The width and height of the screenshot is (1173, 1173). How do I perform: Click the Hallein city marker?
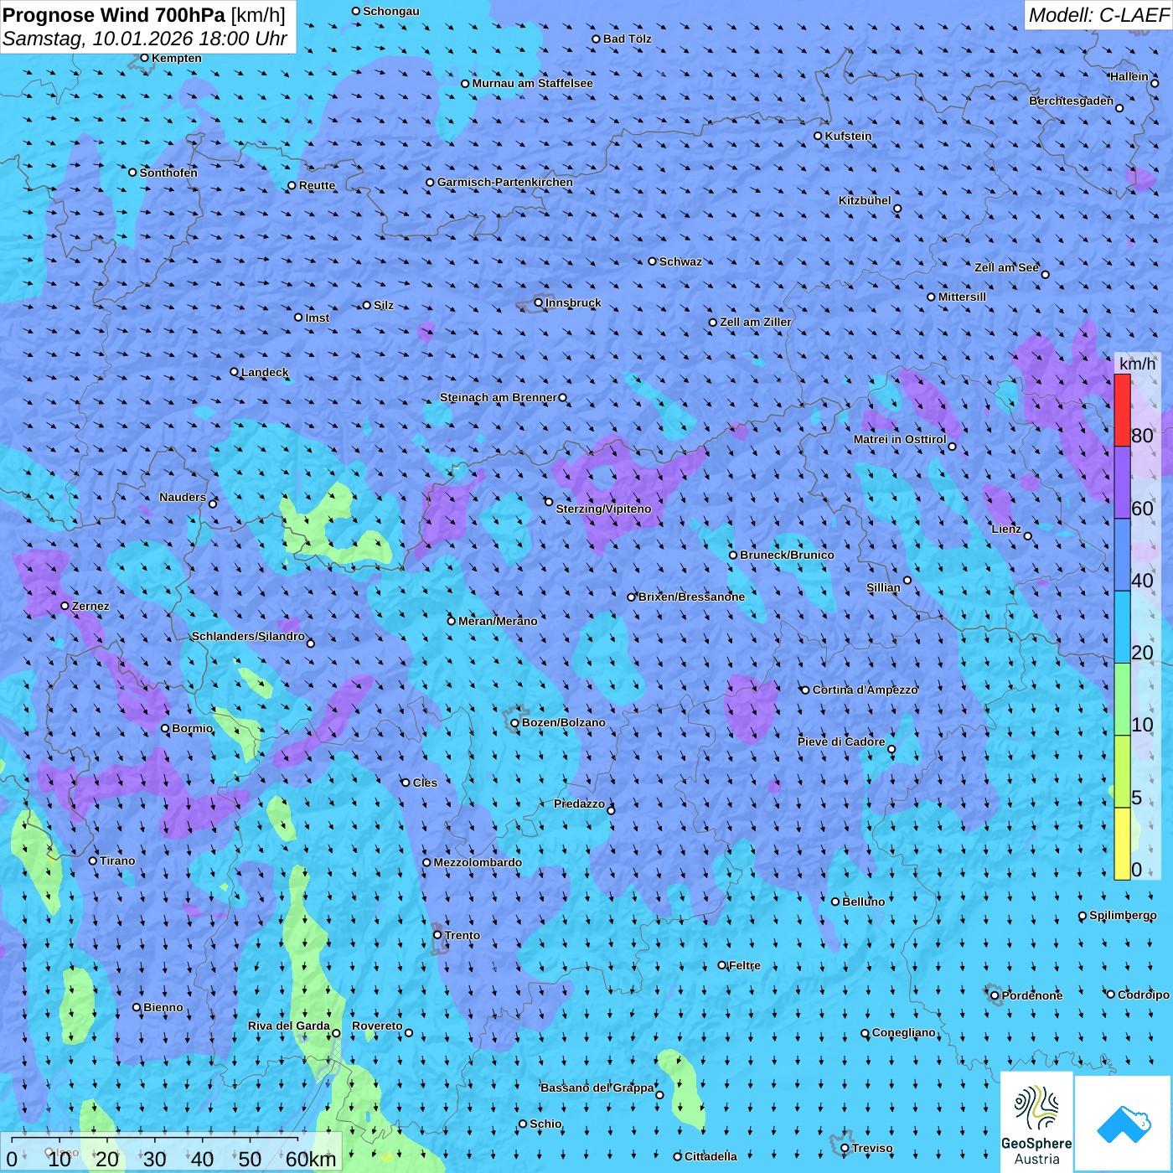(x=1155, y=83)
